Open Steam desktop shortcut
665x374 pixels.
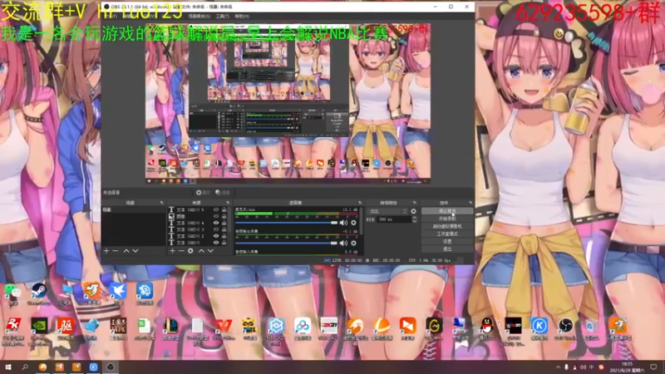click(x=38, y=293)
